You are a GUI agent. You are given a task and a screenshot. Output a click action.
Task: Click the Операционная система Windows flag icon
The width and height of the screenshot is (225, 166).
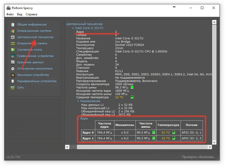(13, 31)
